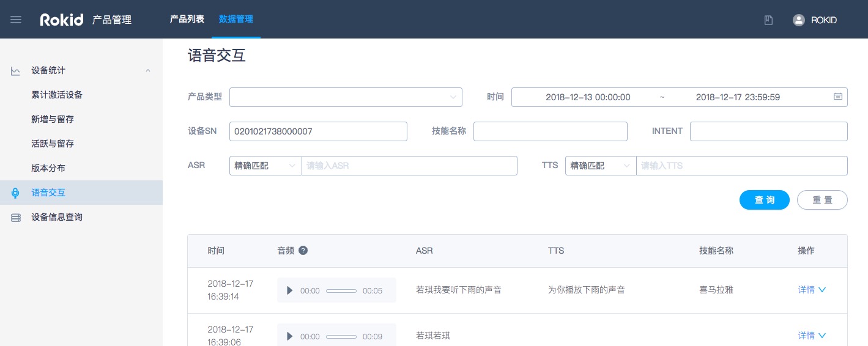Click the hamburger menu icon

click(x=16, y=20)
